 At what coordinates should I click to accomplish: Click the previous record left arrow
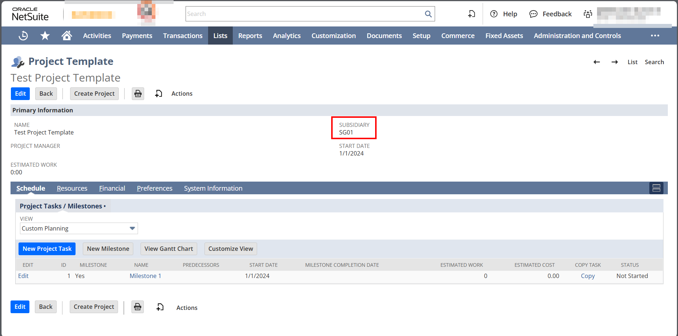(x=597, y=62)
